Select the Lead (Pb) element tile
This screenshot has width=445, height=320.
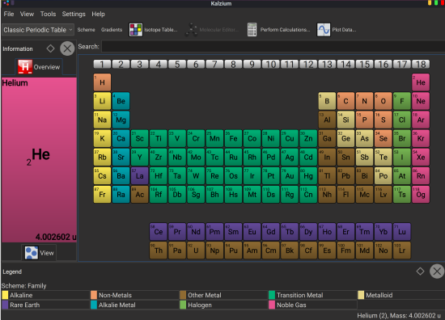click(345, 175)
